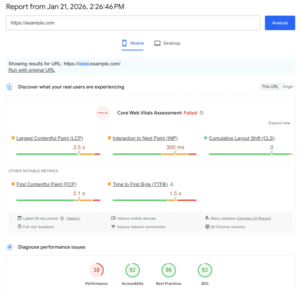Click the blue real users experience icon
Image resolution: width=302 pixels, height=291 pixels.
[x=10, y=87]
